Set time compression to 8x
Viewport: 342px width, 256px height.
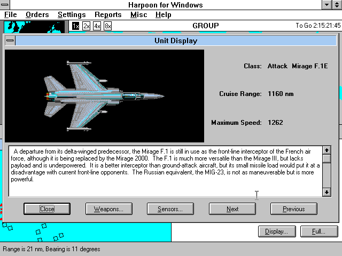click(x=108, y=26)
